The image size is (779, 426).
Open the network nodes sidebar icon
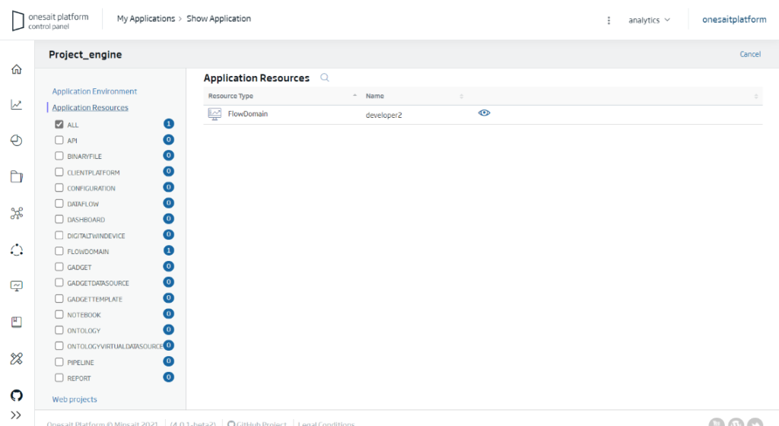[x=17, y=214]
